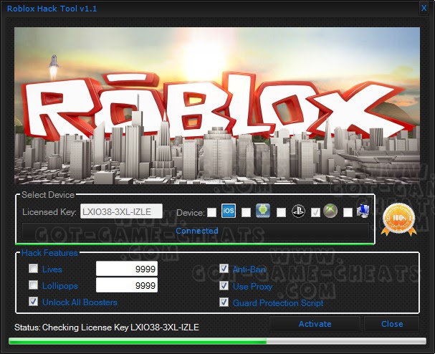Tick the PlayStation device checkbox
435x354 pixels.
coord(281,213)
